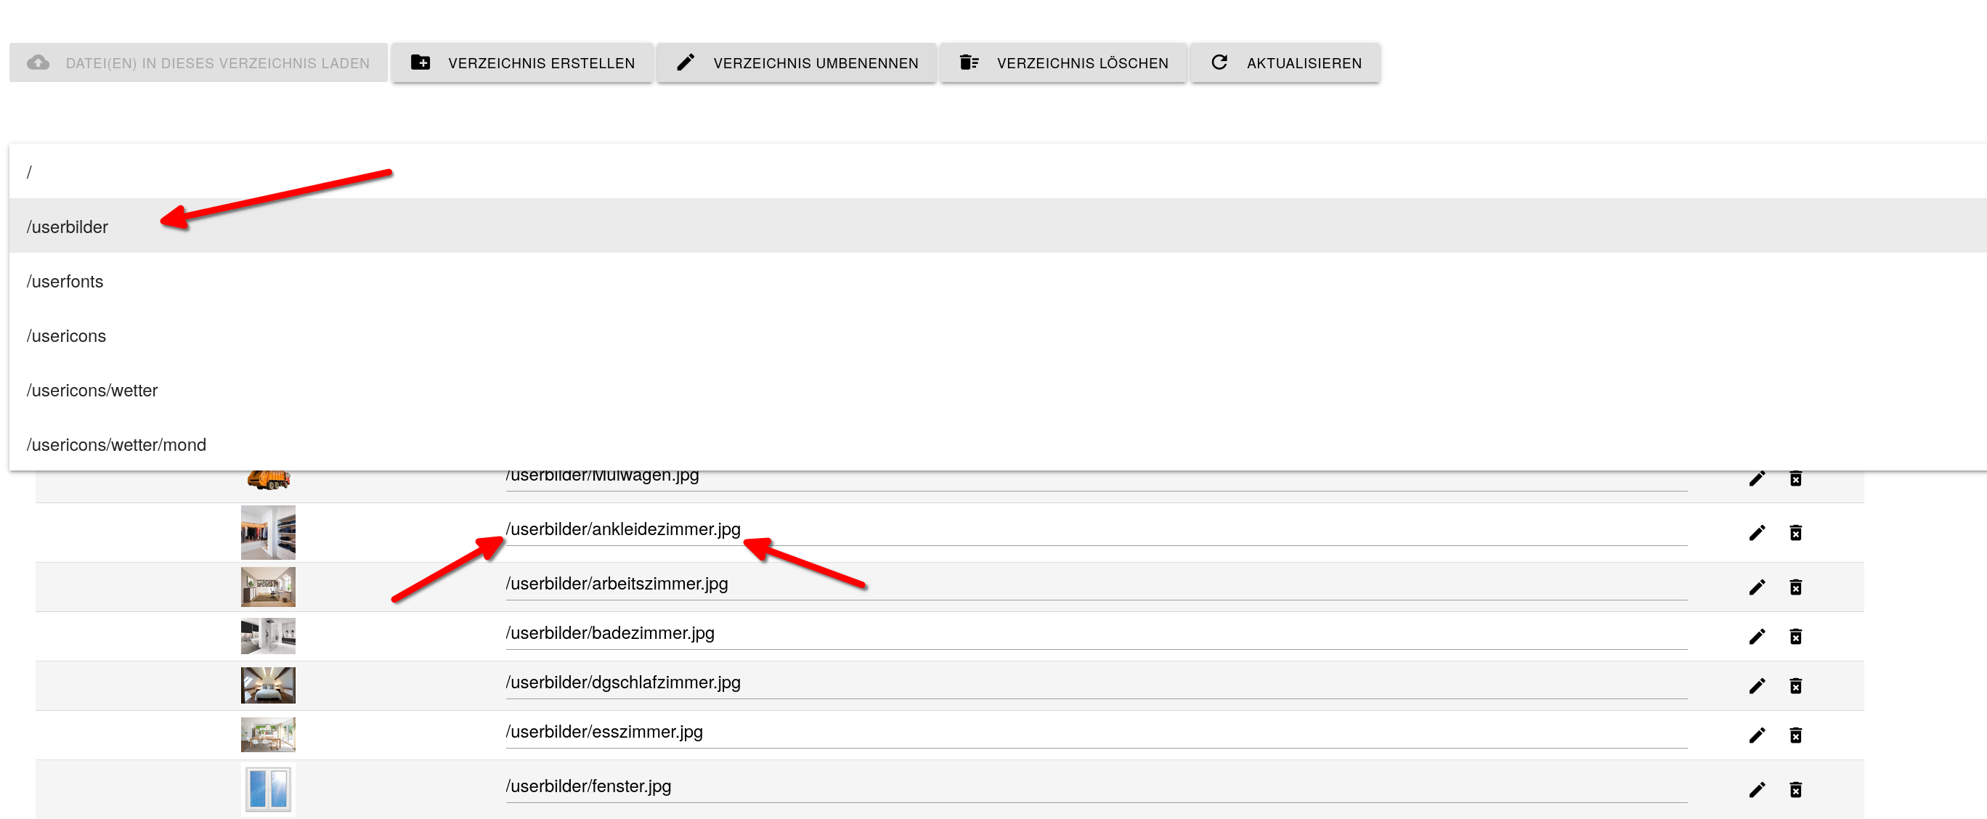
Task: Rename esszimmer.jpg using its pencil icon
Action: click(1756, 736)
